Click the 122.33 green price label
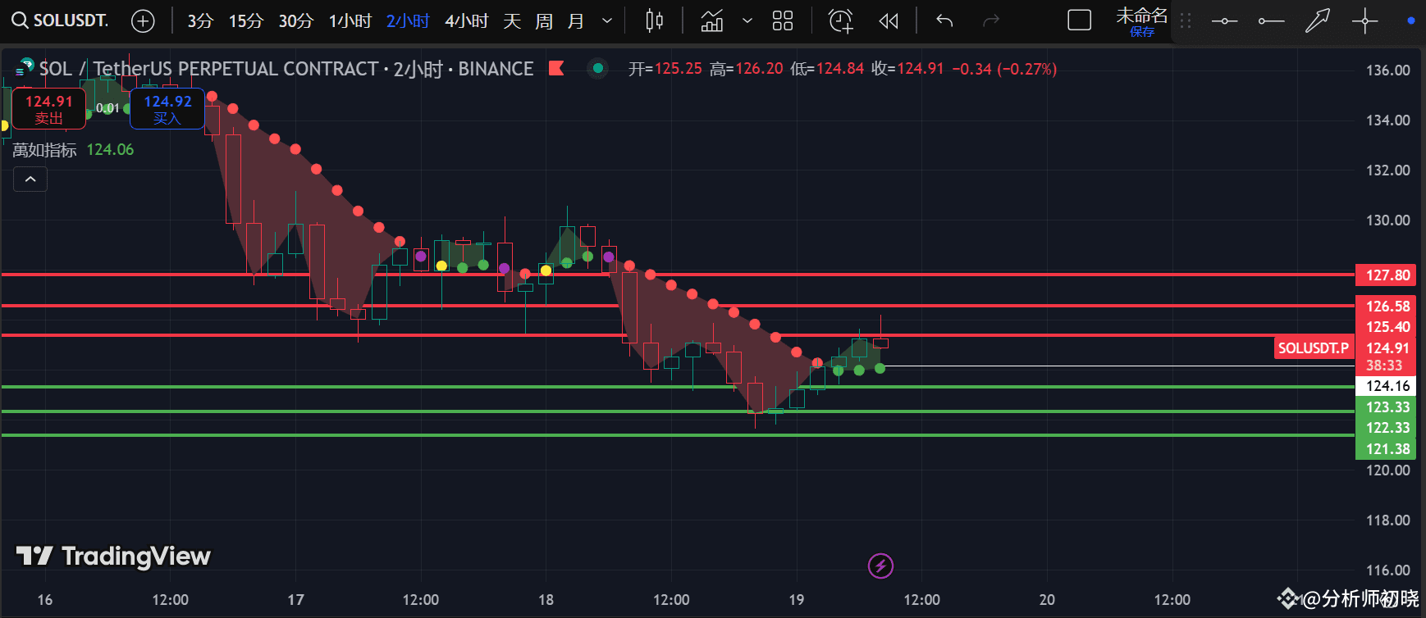The height and width of the screenshot is (618, 1426). [1387, 428]
